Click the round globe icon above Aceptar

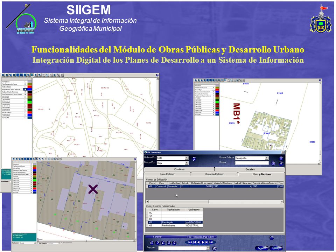click(272, 238)
